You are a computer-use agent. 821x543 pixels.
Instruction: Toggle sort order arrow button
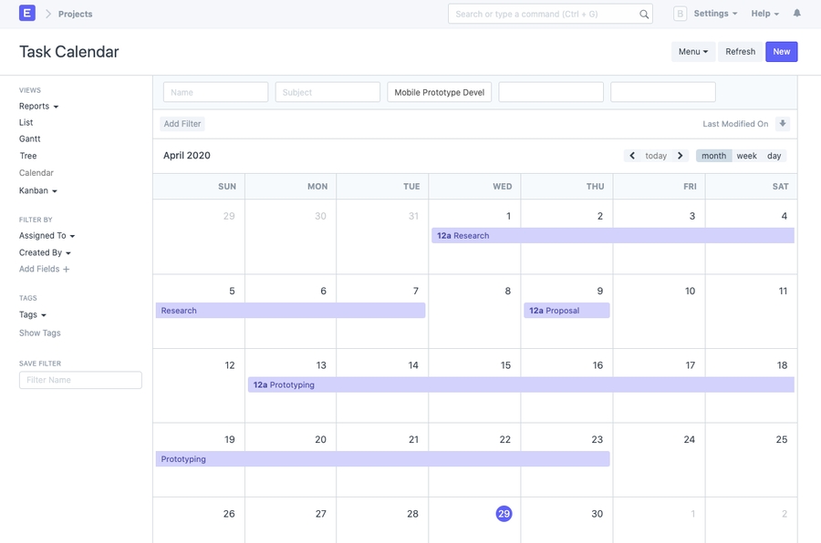click(783, 124)
